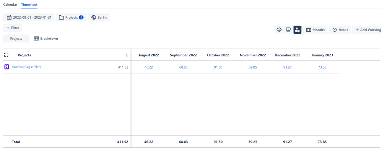
Task: Open the report presentation screen icon
Action: coord(288,30)
